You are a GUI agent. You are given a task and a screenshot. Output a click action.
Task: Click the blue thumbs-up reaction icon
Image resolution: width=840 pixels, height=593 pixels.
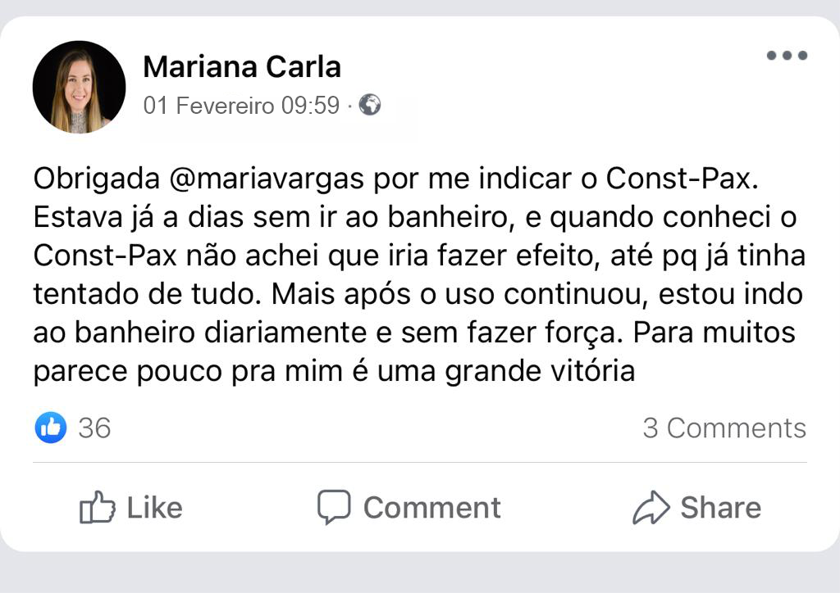tap(50, 428)
